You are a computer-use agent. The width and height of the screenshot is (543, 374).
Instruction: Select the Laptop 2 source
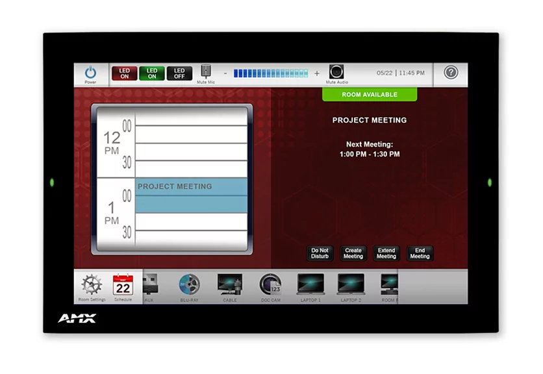click(351, 284)
